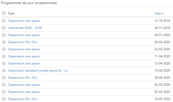The height and width of the screenshot is (102, 173).
Task: Click the Depanneurs sans pause link for 11-04-2020
Action: pos(24,56)
